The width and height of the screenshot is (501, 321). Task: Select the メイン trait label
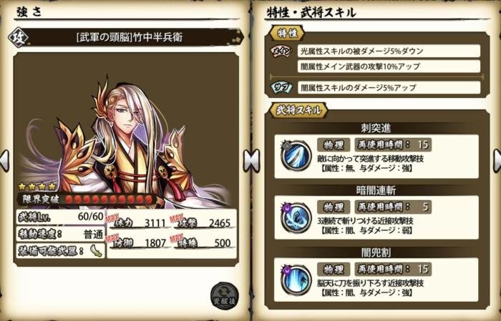click(x=281, y=51)
